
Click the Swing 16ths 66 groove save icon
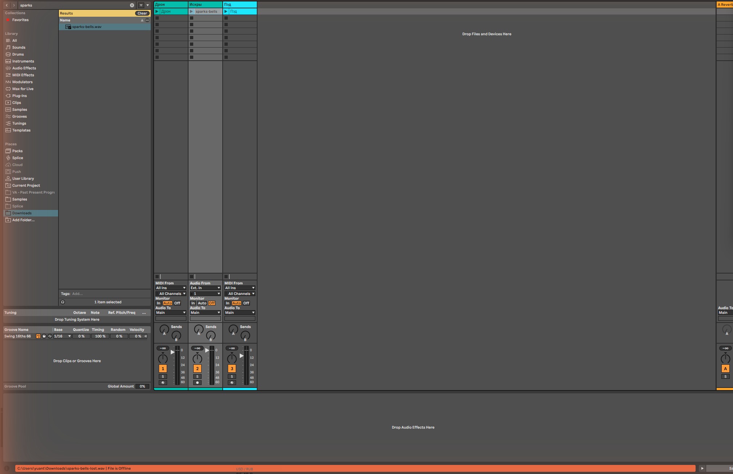point(44,336)
